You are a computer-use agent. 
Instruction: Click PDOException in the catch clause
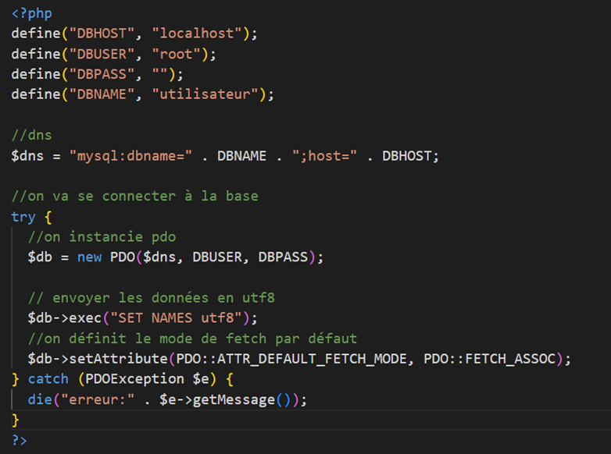click(135, 379)
